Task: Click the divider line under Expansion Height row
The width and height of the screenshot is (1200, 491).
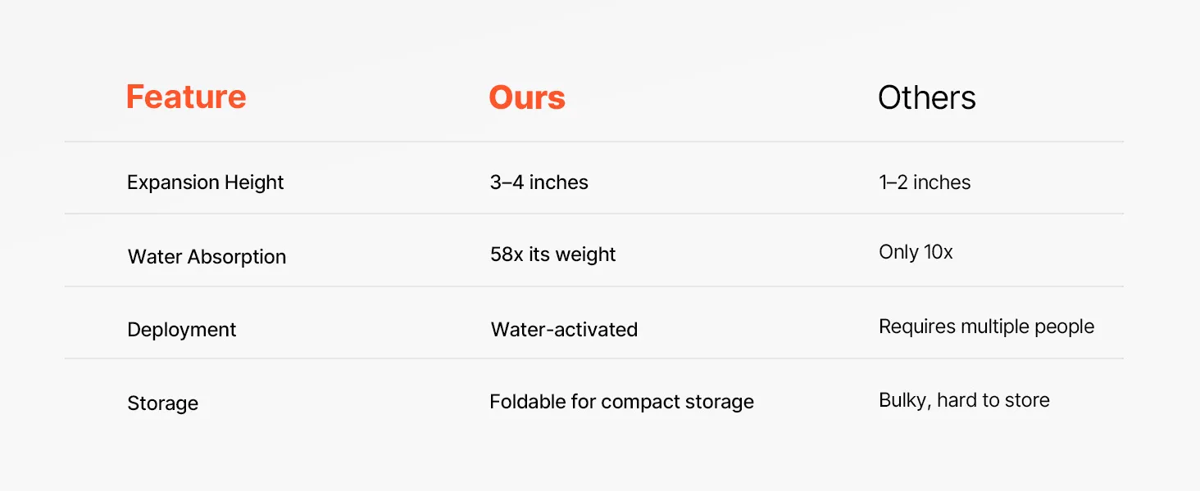Action: pyautogui.click(x=593, y=214)
